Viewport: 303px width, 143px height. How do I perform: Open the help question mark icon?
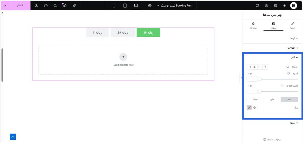click(x=46, y=6)
